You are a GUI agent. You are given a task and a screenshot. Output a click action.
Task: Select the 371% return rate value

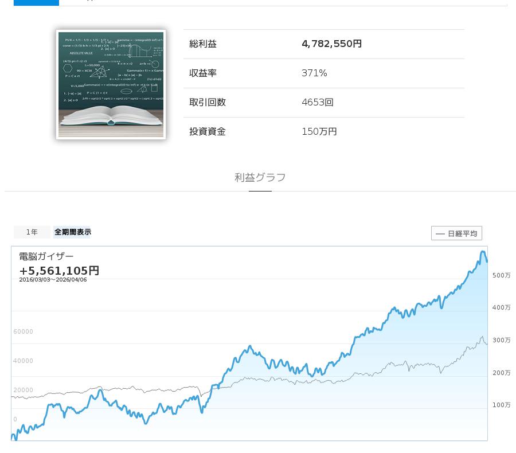(314, 73)
